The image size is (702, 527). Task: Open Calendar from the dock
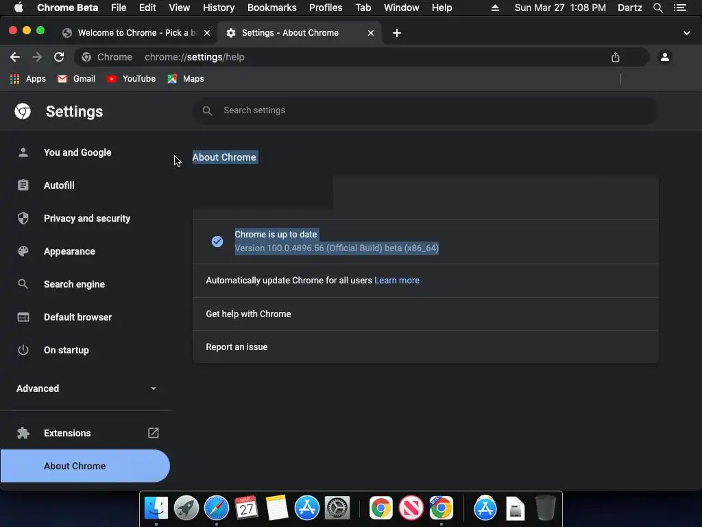[x=246, y=508]
